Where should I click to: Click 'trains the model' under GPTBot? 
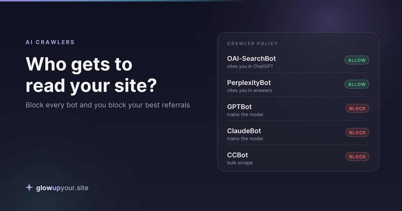pyautogui.click(x=245, y=115)
